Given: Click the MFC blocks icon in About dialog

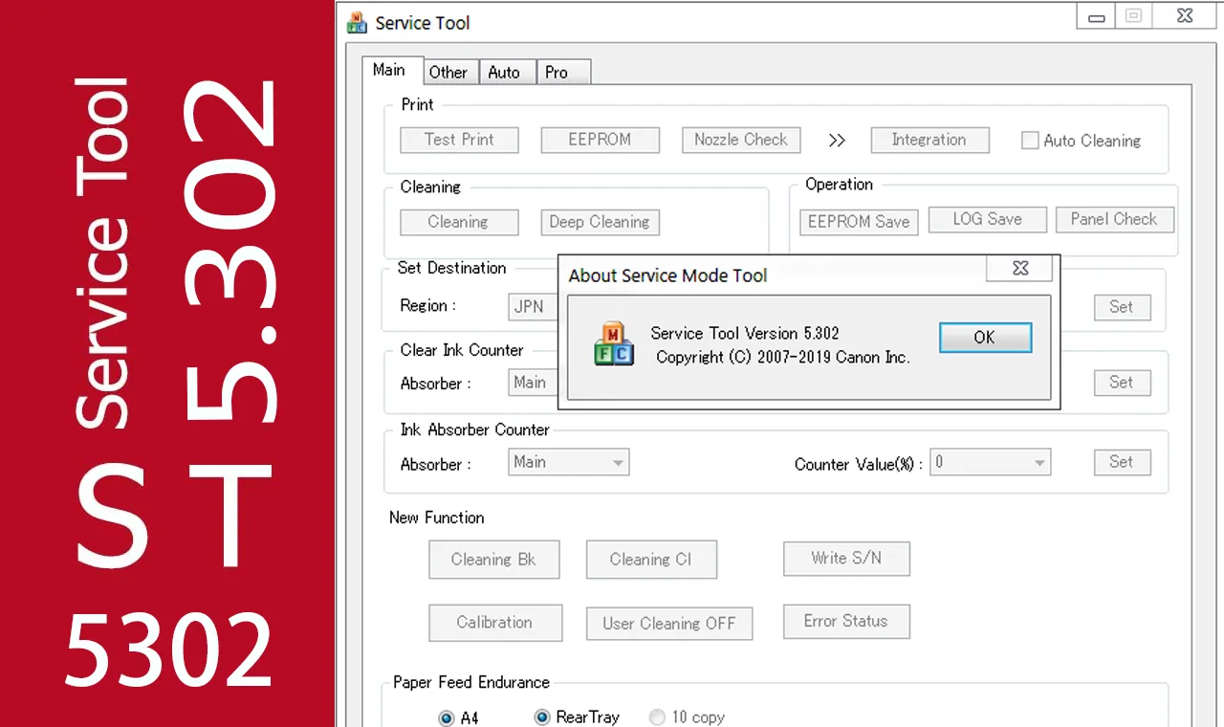Looking at the screenshot, I should [x=614, y=345].
